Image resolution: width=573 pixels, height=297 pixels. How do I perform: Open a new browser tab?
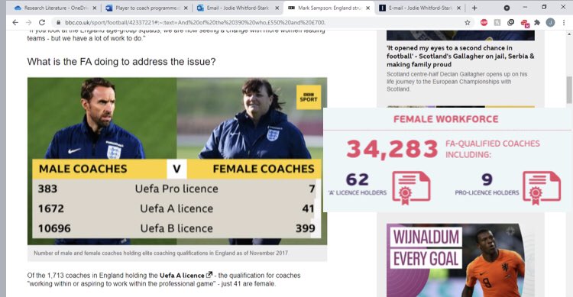click(474, 8)
